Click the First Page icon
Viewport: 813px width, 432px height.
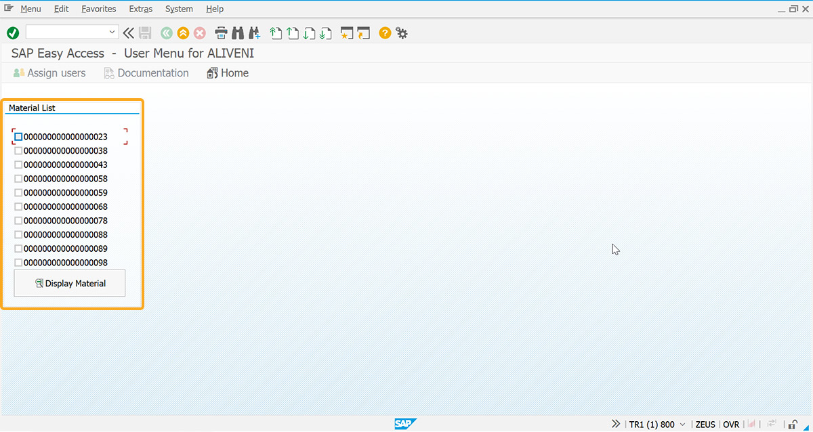(275, 33)
